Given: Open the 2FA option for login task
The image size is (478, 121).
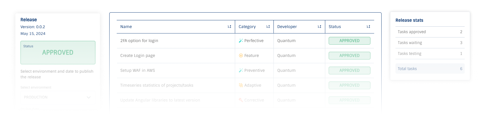Looking at the screenshot, I should point(139,41).
